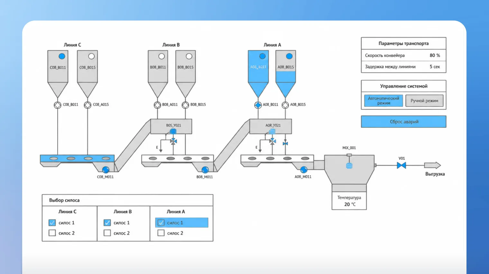The height and width of the screenshot is (274, 489).
Task: Select the B08_M011 motor indicator
Action: [205, 170]
